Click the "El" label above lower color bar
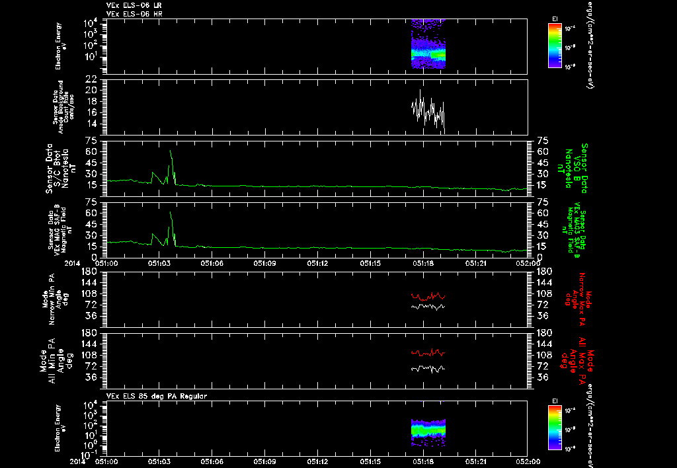The height and width of the screenshot is (468, 677). pos(555,401)
